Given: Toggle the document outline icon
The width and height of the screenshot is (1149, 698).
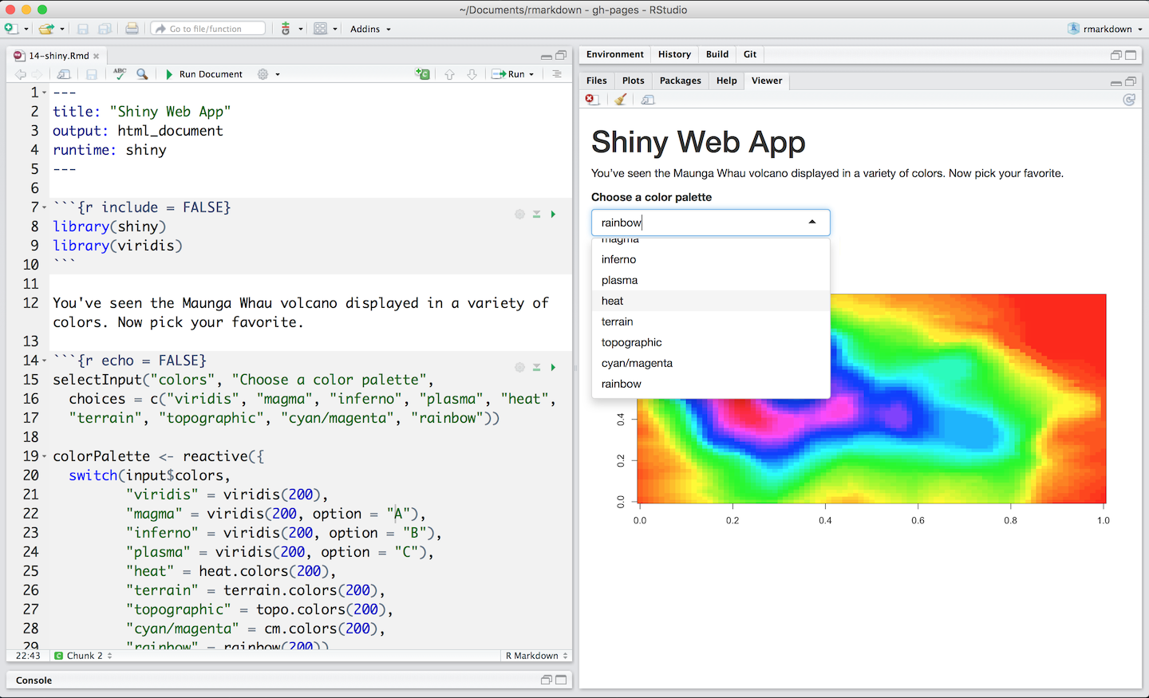Looking at the screenshot, I should coord(557,74).
